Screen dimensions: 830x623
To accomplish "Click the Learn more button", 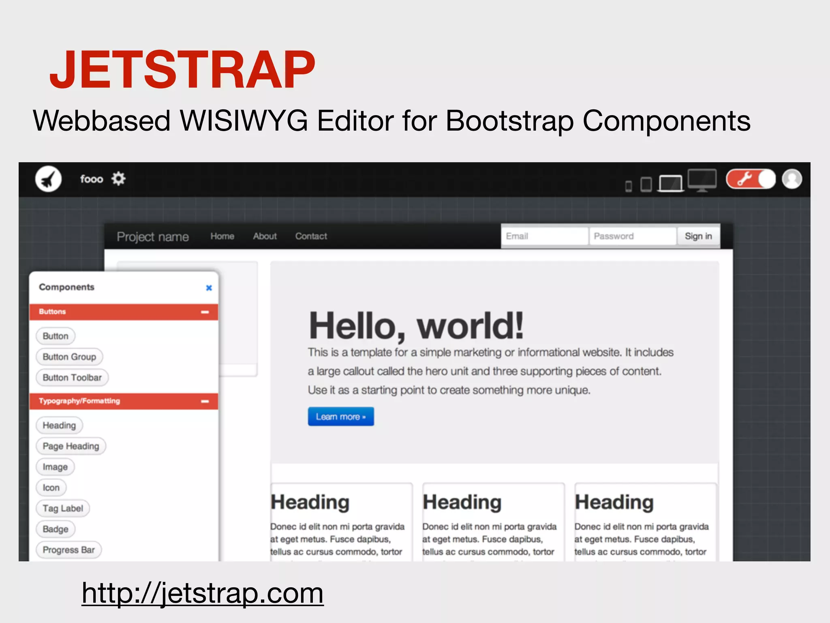I will coord(341,417).
